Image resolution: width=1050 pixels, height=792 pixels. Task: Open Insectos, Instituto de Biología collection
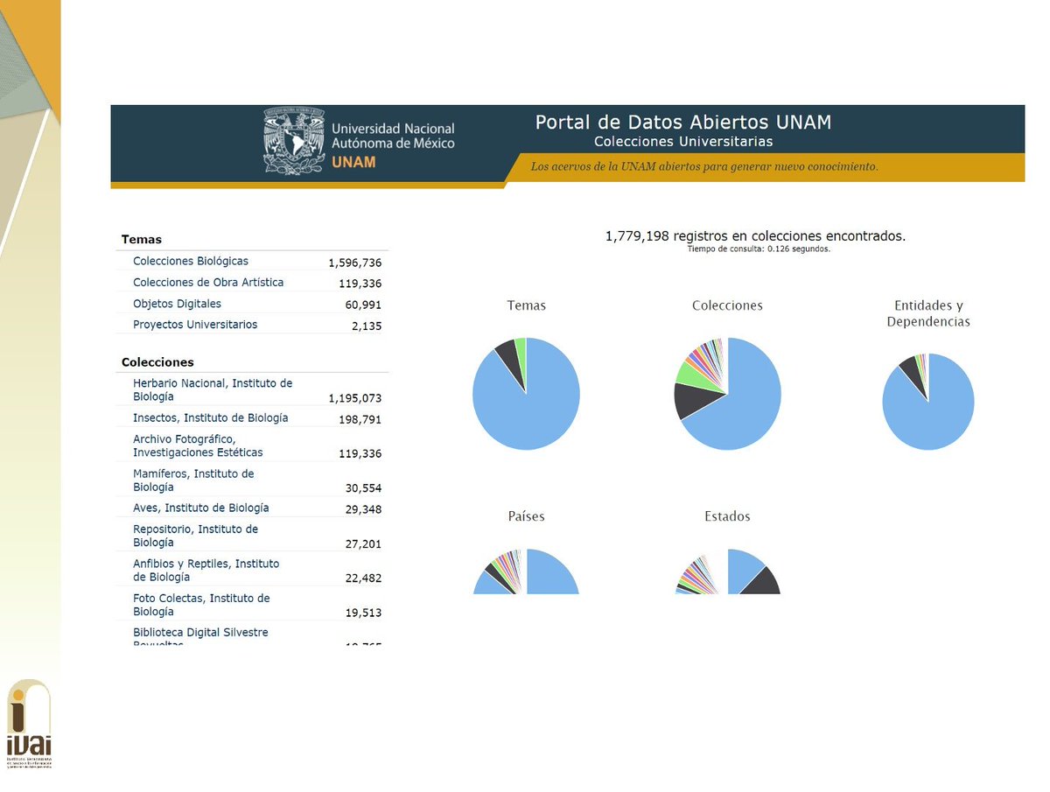pos(210,418)
